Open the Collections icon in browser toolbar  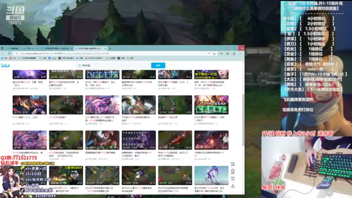click(227, 54)
